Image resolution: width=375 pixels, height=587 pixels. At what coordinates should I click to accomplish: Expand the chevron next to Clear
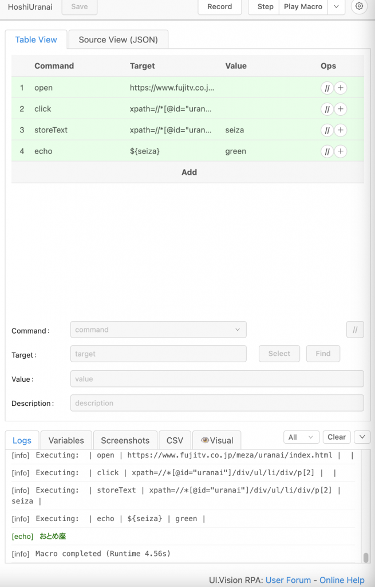362,437
